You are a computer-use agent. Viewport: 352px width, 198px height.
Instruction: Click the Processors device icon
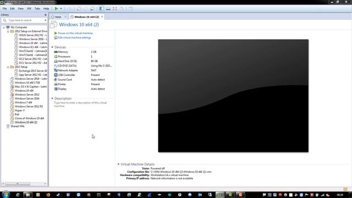[56, 57]
